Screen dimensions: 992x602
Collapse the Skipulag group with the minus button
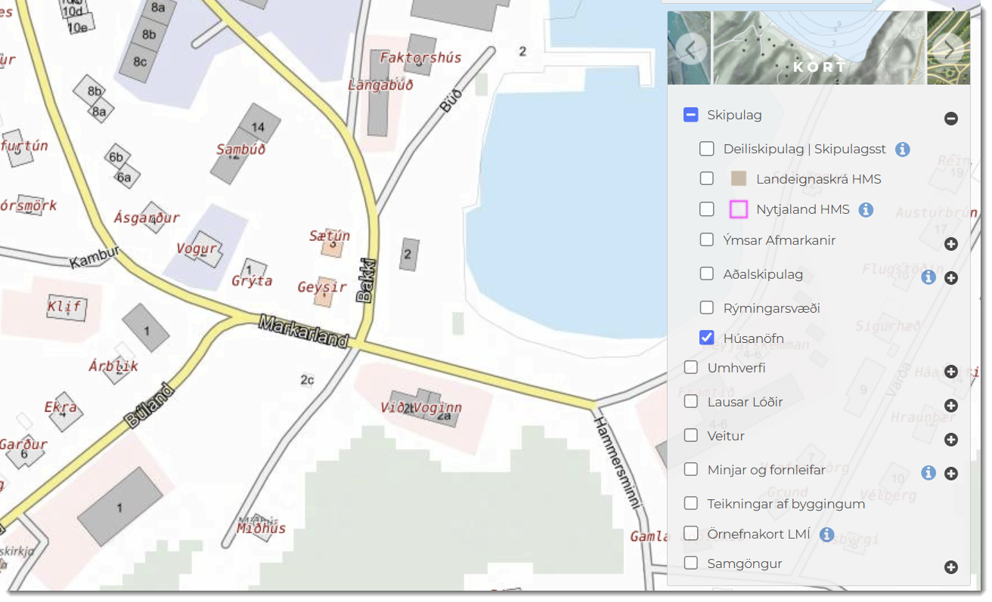point(951,119)
